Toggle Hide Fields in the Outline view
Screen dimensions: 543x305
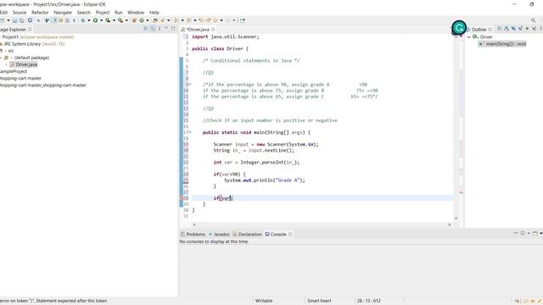513,29
